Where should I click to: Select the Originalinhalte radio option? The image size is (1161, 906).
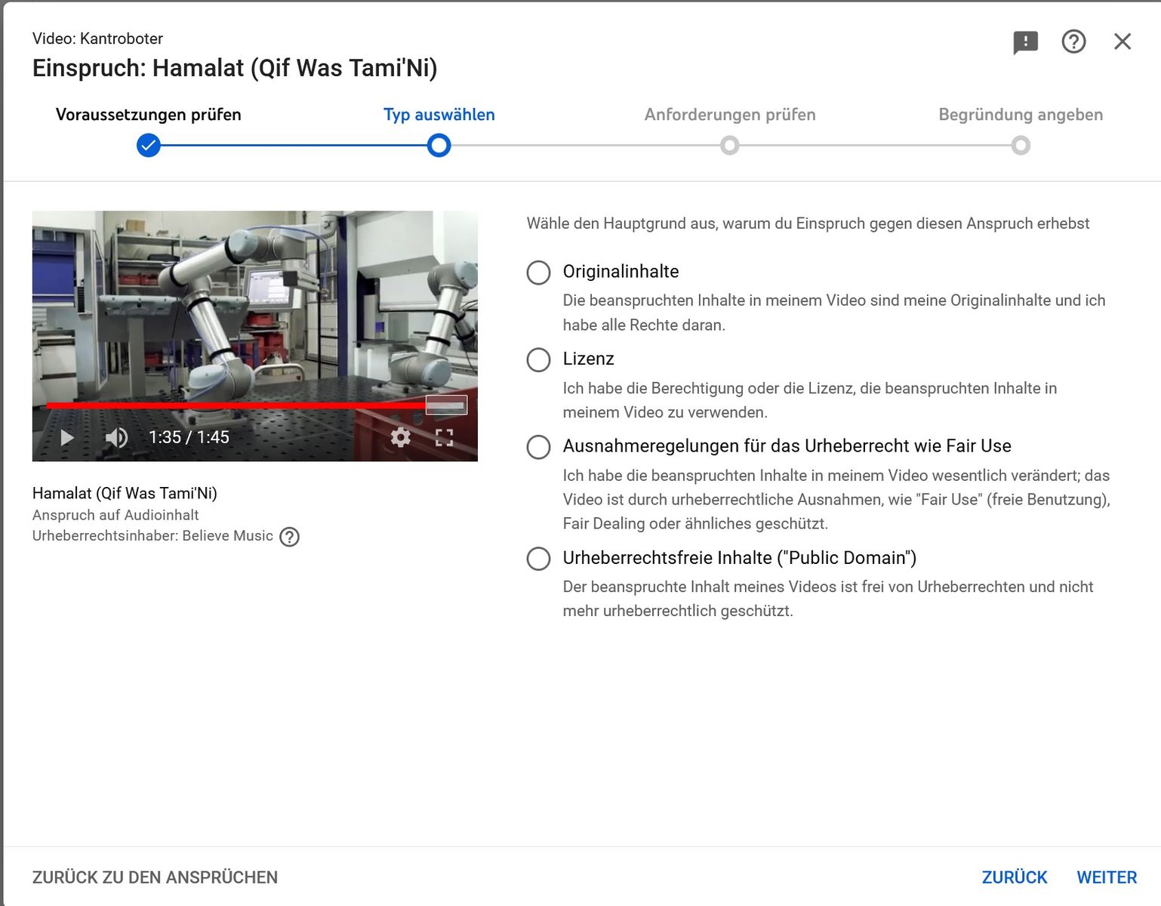point(538,273)
